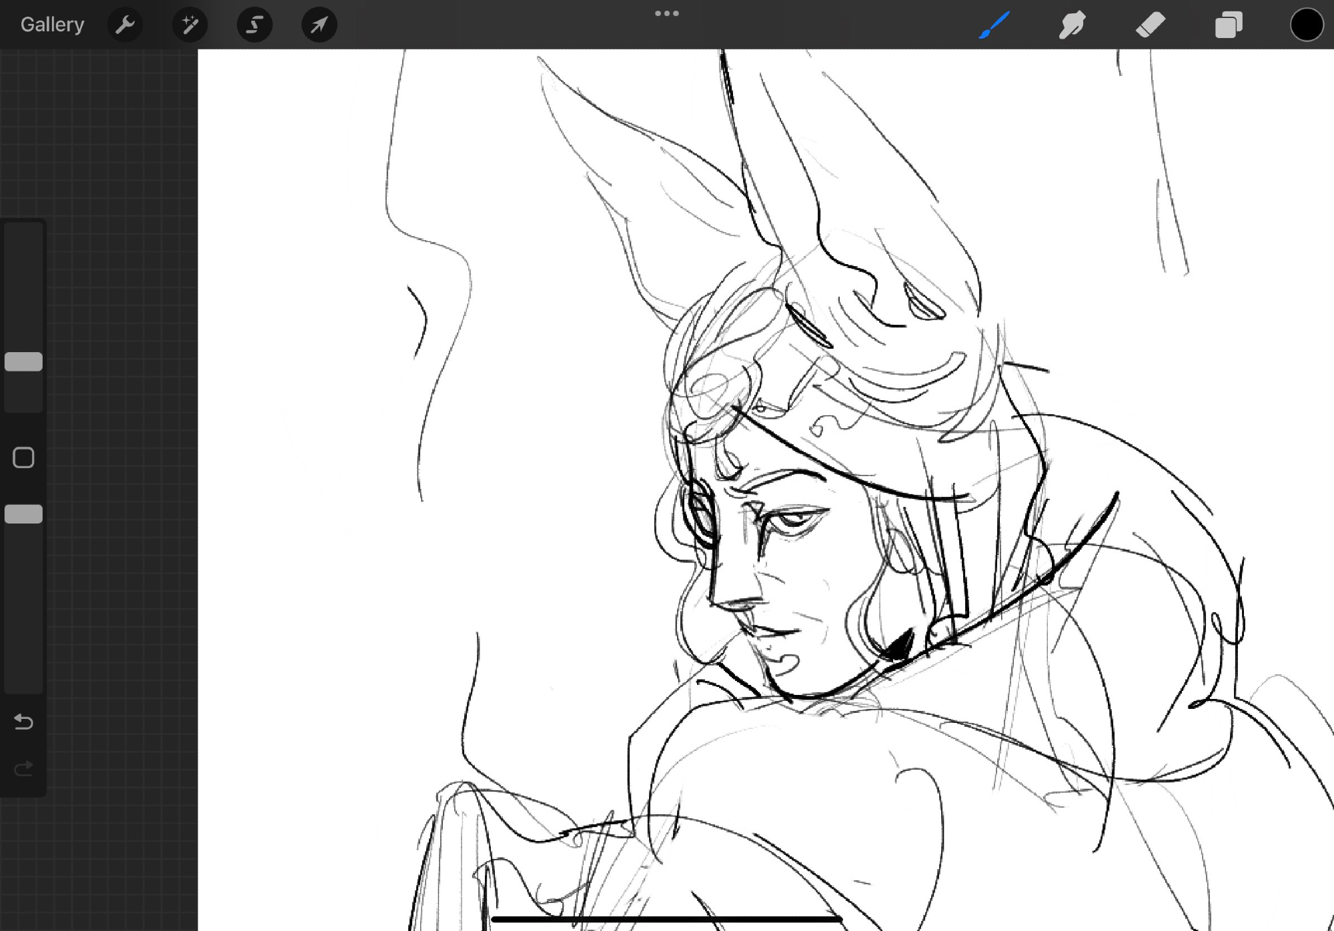Screen dimensions: 1334x931
Task: Select the Smudge tool
Action: click(1072, 25)
